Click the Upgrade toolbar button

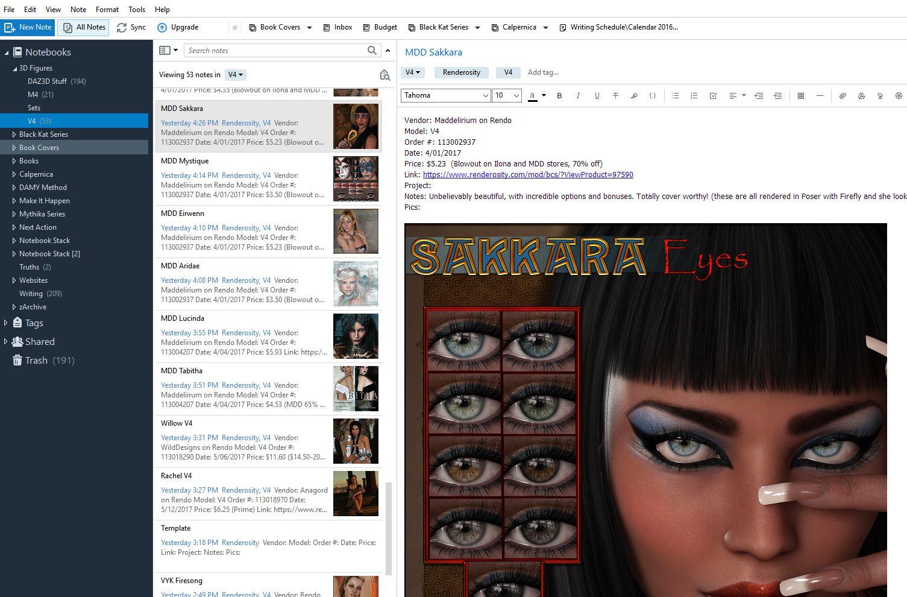point(178,27)
